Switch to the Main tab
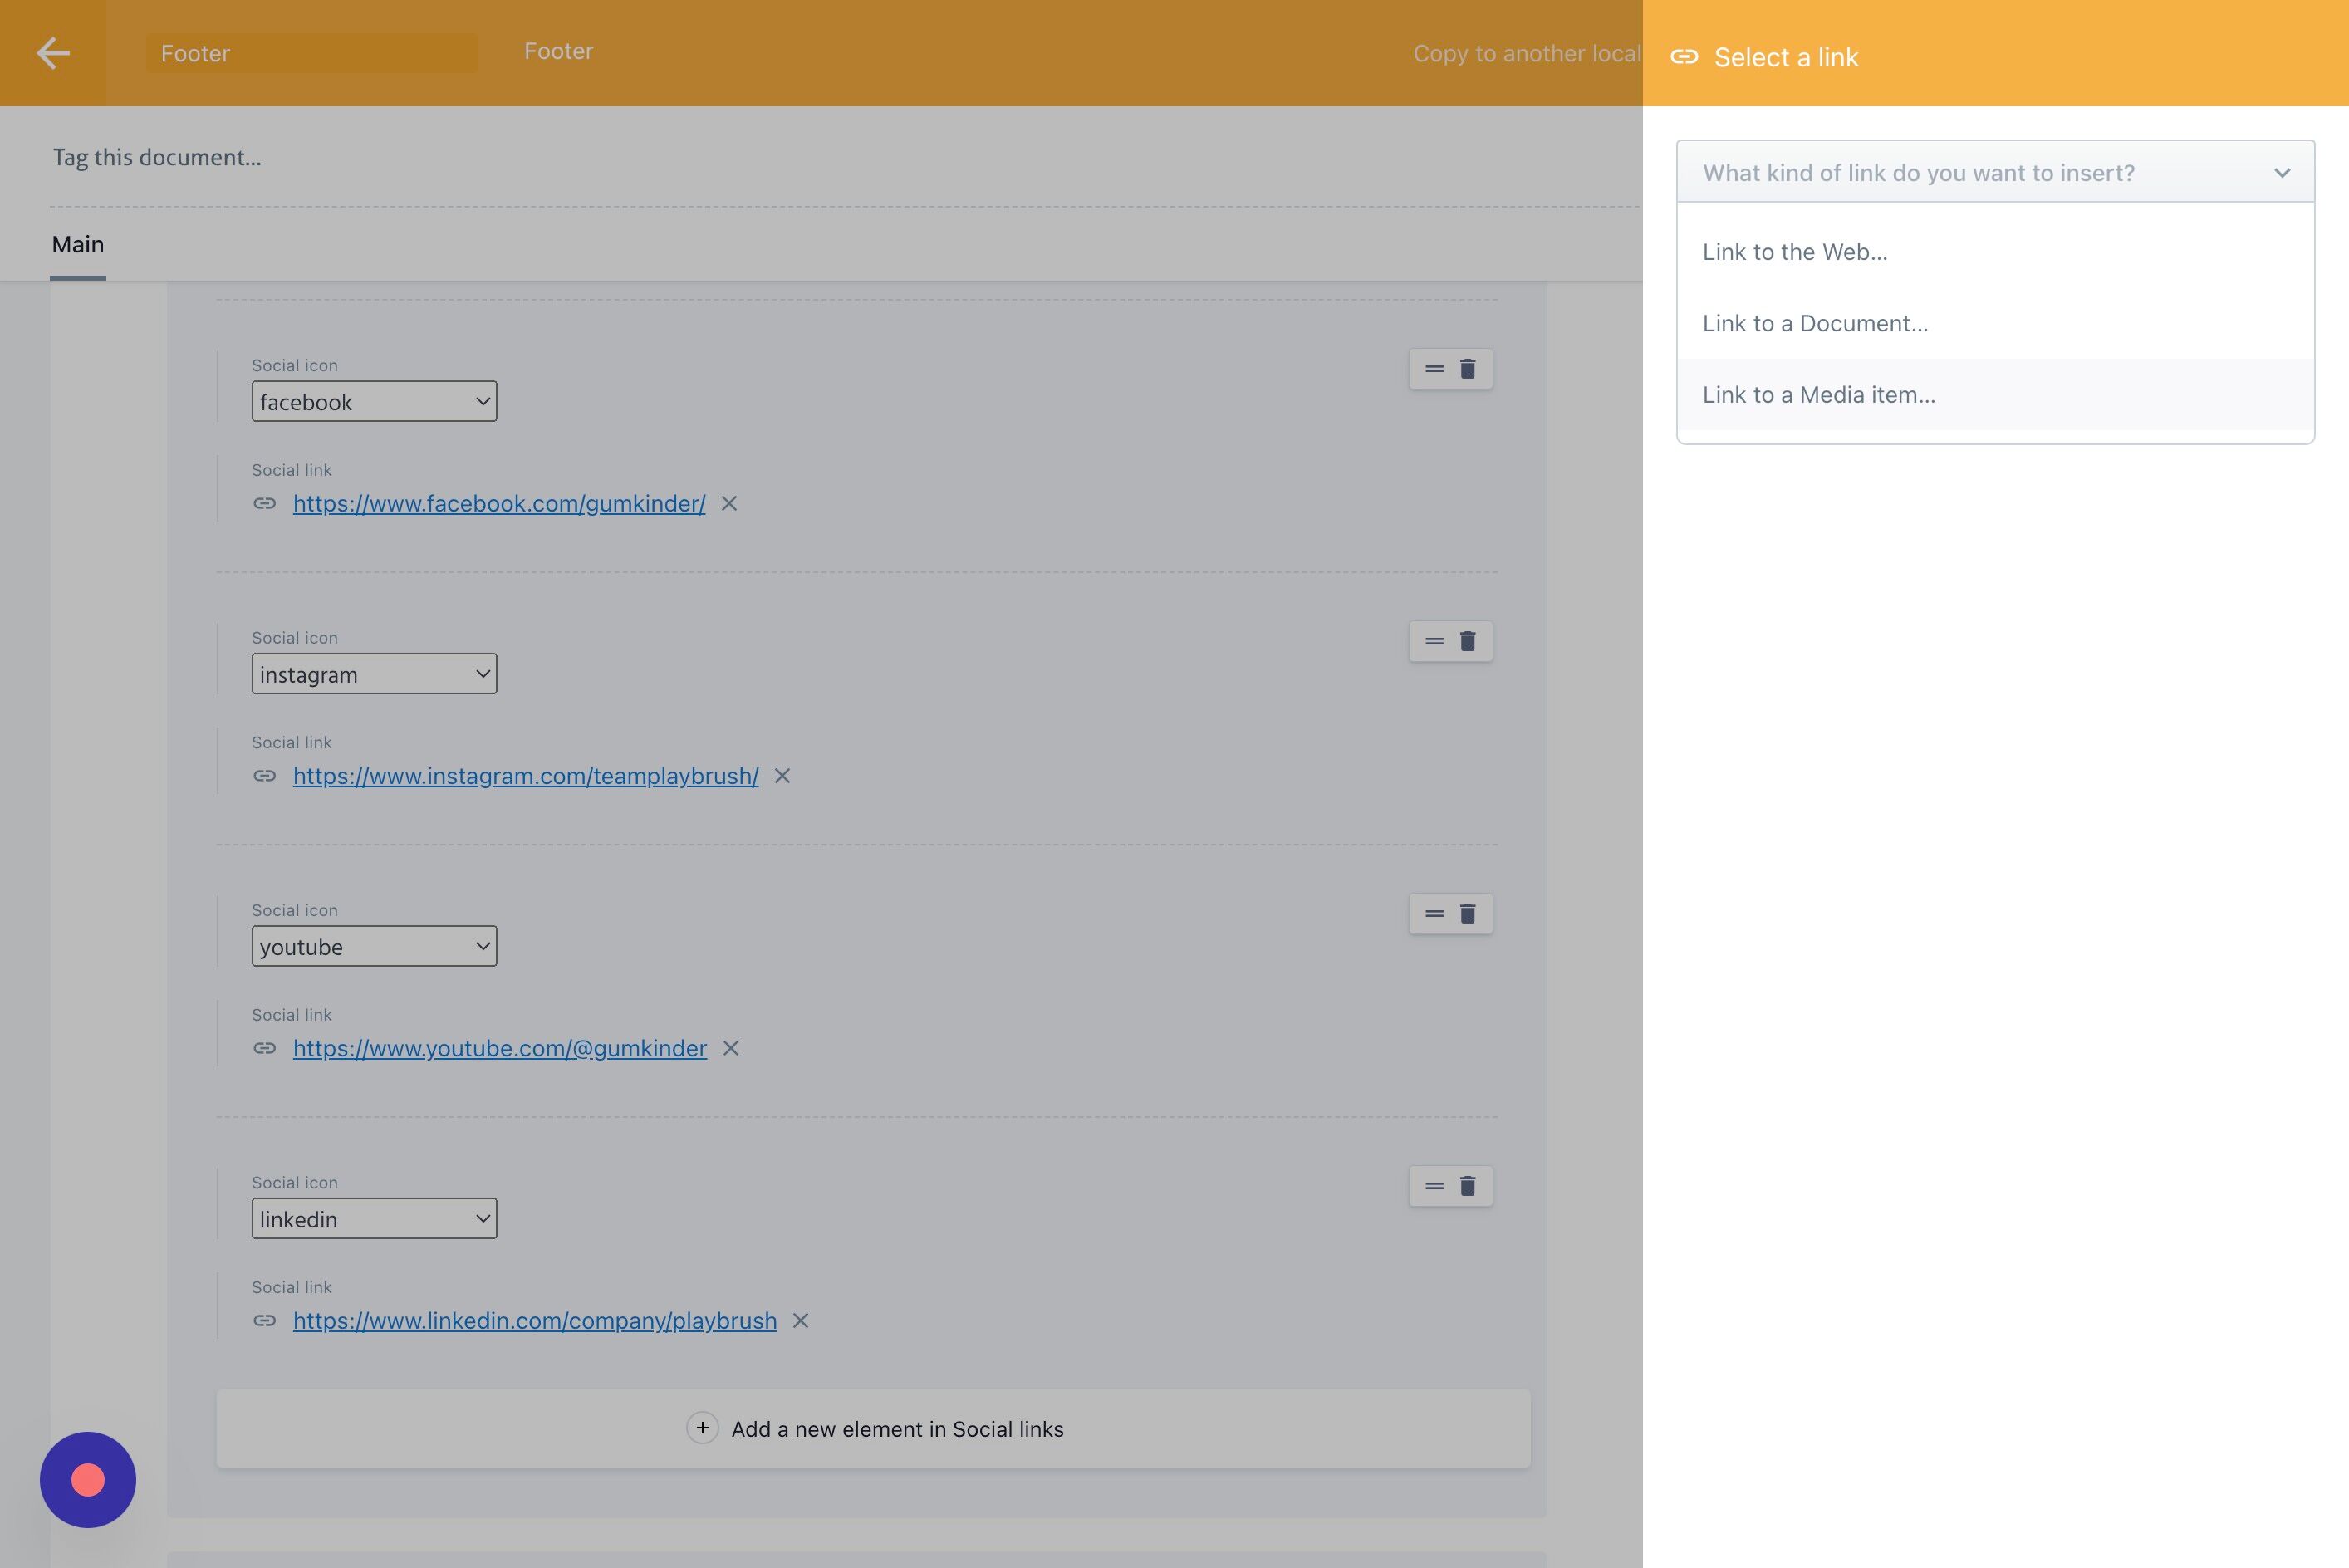The height and width of the screenshot is (1568, 2349). pos(78,245)
